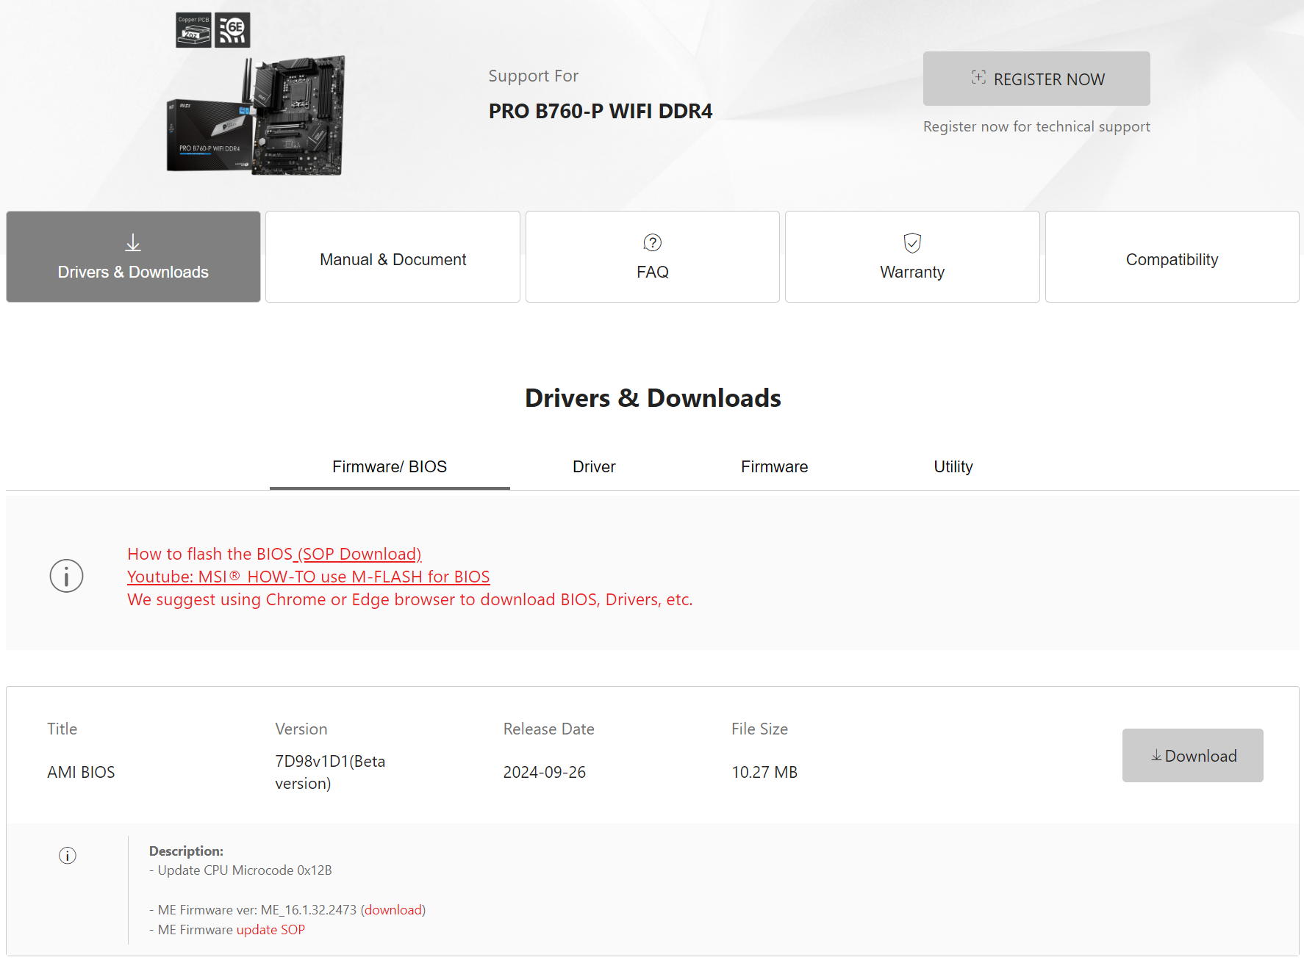Open the Utility downloads tab
Screen dimensions: 1304x971
(953, 466)
